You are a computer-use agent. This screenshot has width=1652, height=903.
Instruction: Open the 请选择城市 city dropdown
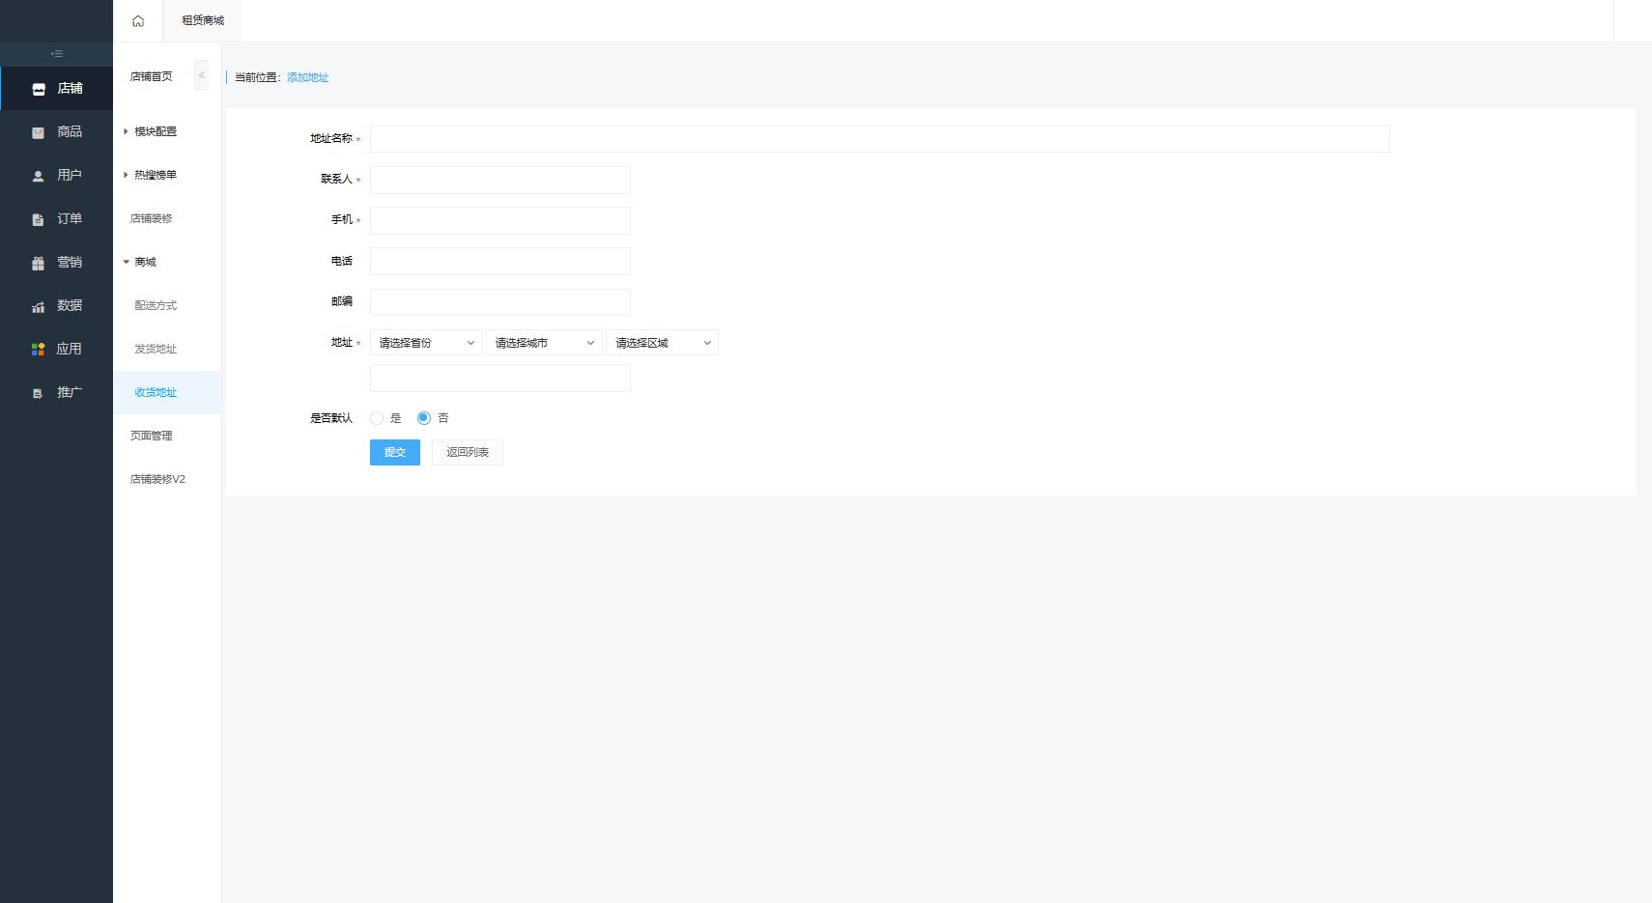pos(544,343)
